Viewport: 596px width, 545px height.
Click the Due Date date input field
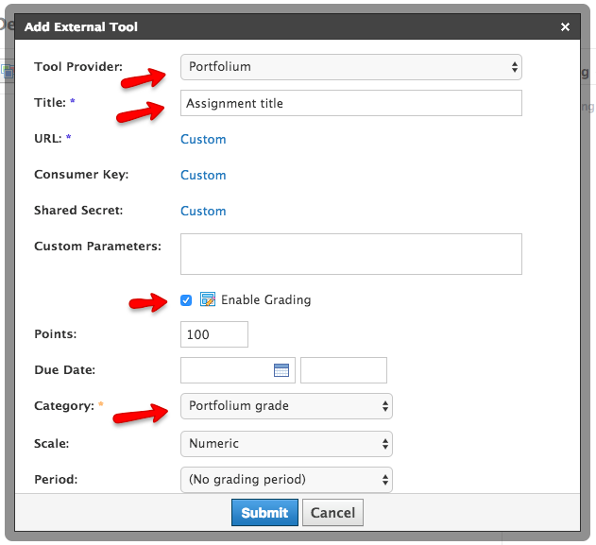[x=238, y=370]
